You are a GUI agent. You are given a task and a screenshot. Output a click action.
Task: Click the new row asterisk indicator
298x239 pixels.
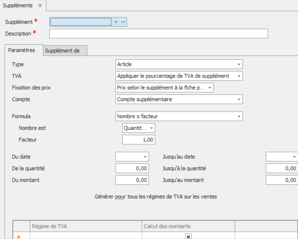[x=18, y=237]
